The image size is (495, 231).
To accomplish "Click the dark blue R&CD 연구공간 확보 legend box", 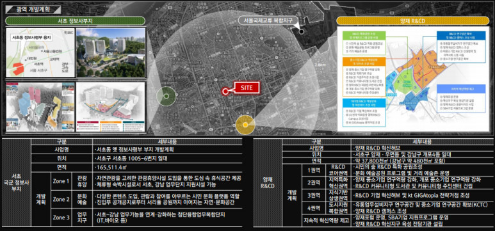I will [461, 46].
